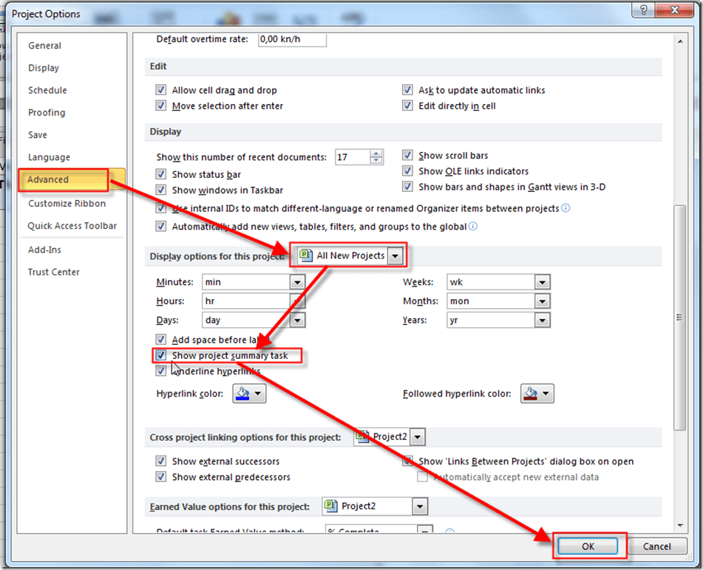Click the All New Projects project icon

[306, 255]
